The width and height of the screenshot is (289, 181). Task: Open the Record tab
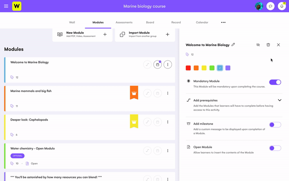coord(176,22)
